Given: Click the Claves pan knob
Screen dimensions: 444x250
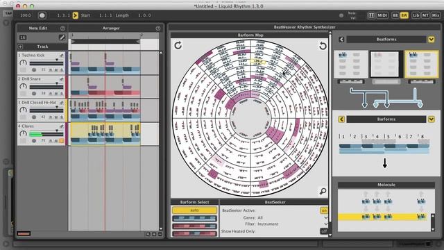Looking at the screenshot, I should [23, 133].
